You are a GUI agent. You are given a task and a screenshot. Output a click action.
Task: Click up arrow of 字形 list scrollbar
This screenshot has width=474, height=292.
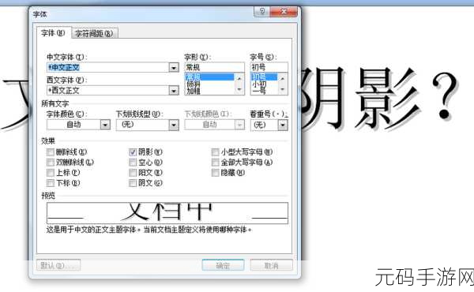tap(239, 78)
